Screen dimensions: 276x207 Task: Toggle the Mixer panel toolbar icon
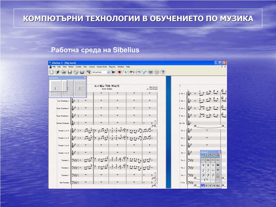click(157, 72)
